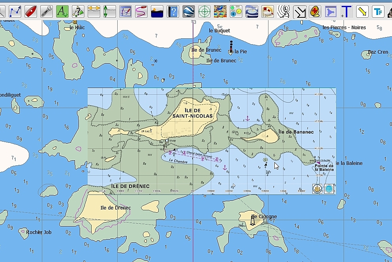
Task: Click the red-white windsock icon
Action: pos(268,11)
